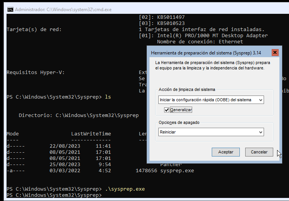The height and width of the screenshot is (201, 289).
Task: Open the system cleanup action dropdown
Action: pyautogui.click(x=211, y=100)
